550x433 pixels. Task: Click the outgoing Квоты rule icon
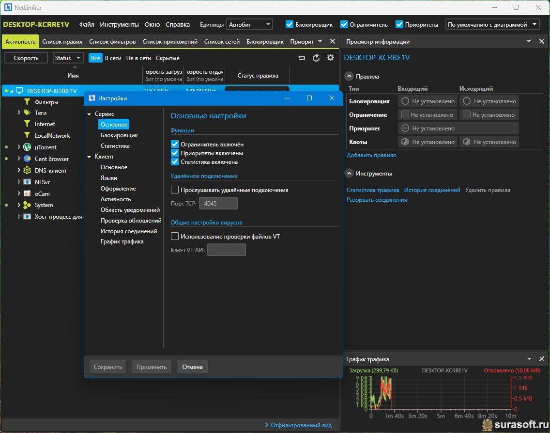tap(467, 142)
